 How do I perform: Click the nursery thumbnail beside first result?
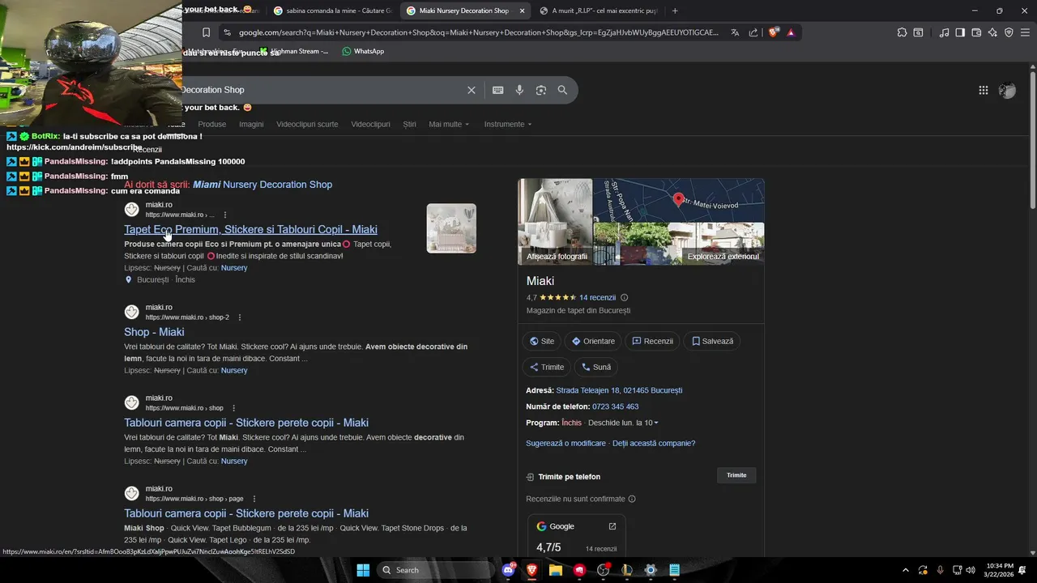pos(451,228)
